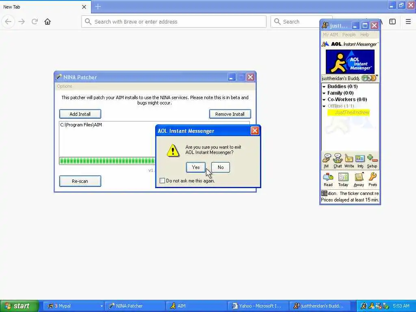Open People menu in buddy list
This screenshot has height=312, width=416.
click(x=349, y=35)
